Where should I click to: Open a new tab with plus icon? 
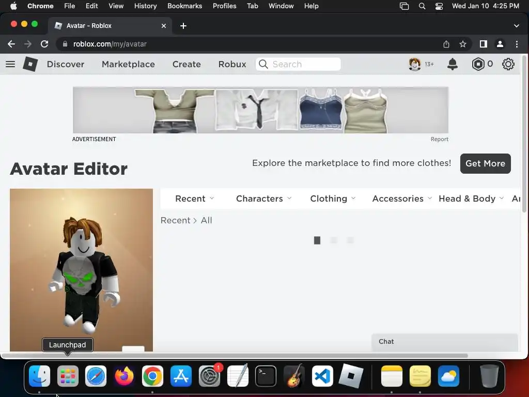coord(183,26)
